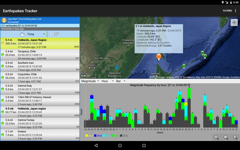240x150 pixels.
Task: Select the Central Italy earthquake entry
Action: coord(40,89)
